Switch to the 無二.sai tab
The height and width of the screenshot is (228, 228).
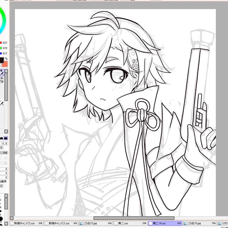(x=130, y=223)
